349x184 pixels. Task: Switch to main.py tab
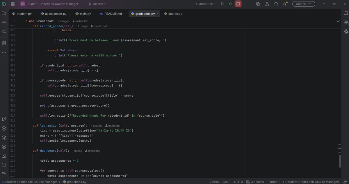point(83,14)
